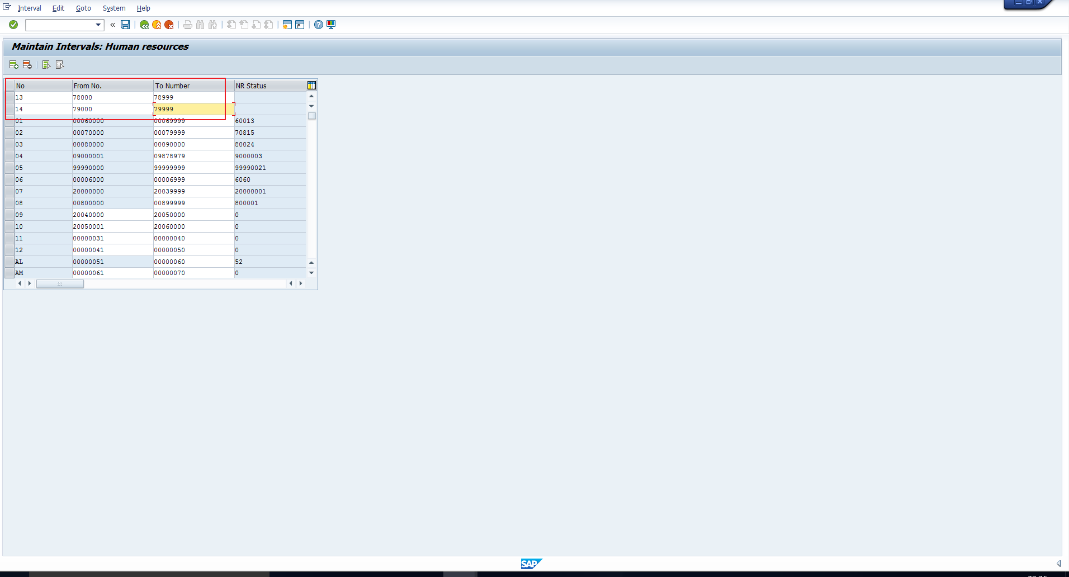Select row AM using its row selector
Image resolution: width=1069 pixels, height=577 pixels.
click(10, 273)
